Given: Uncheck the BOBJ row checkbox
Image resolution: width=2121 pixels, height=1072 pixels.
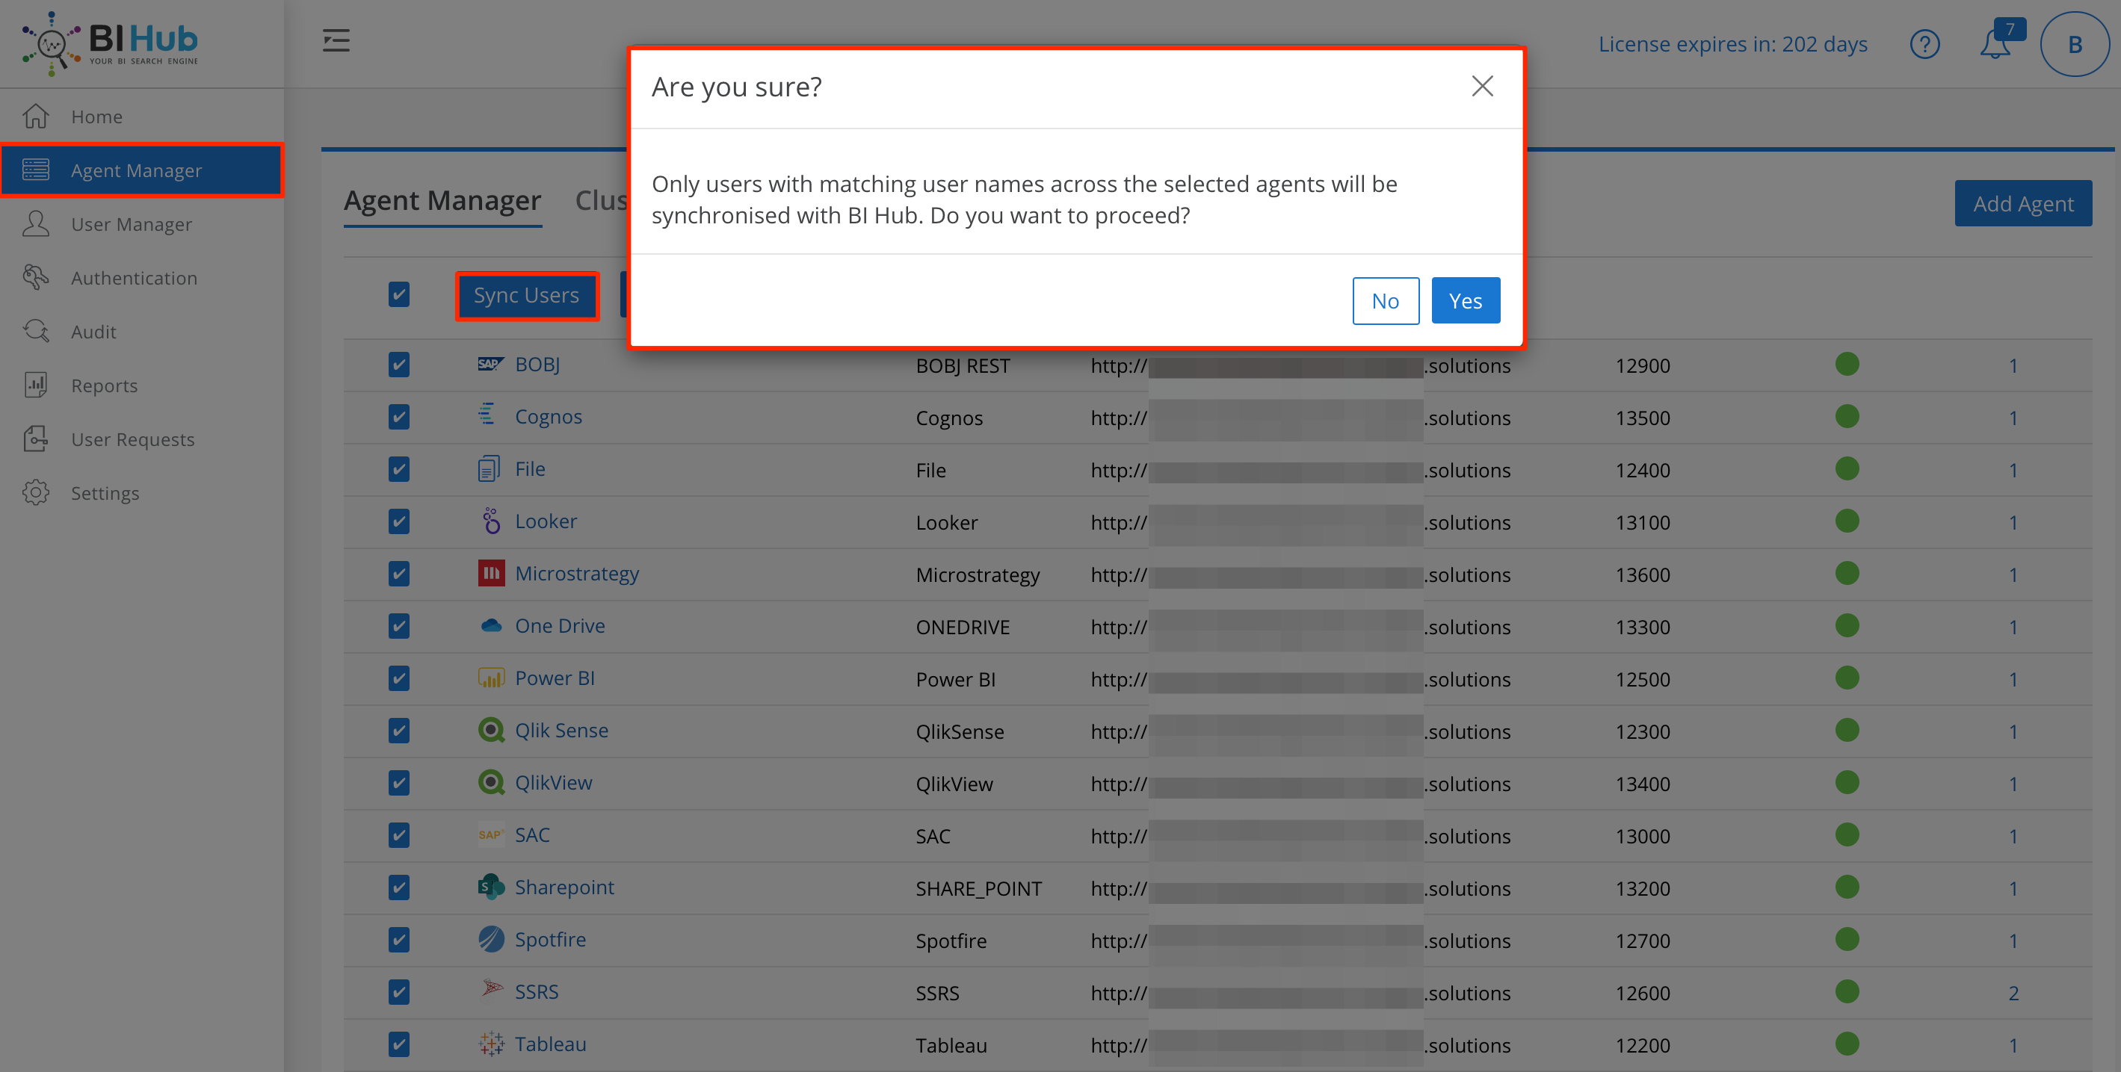Looking at the screenshot, I should coord(398,365).
